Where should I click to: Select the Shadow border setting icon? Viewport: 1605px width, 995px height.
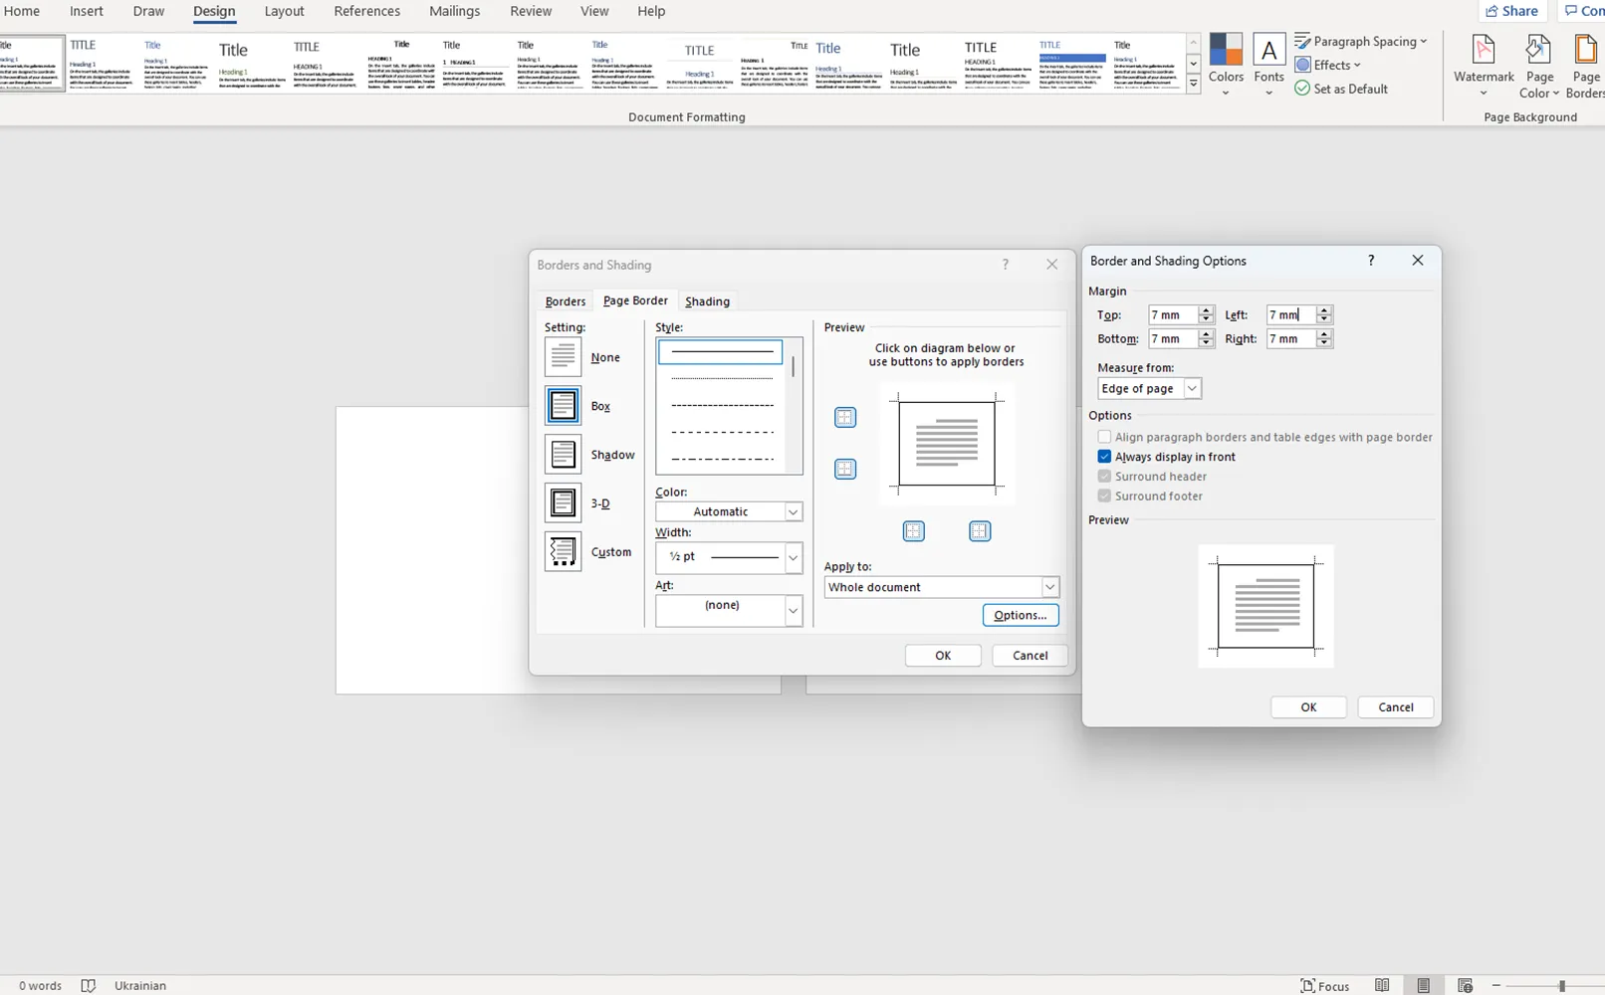tap(563, 454)
